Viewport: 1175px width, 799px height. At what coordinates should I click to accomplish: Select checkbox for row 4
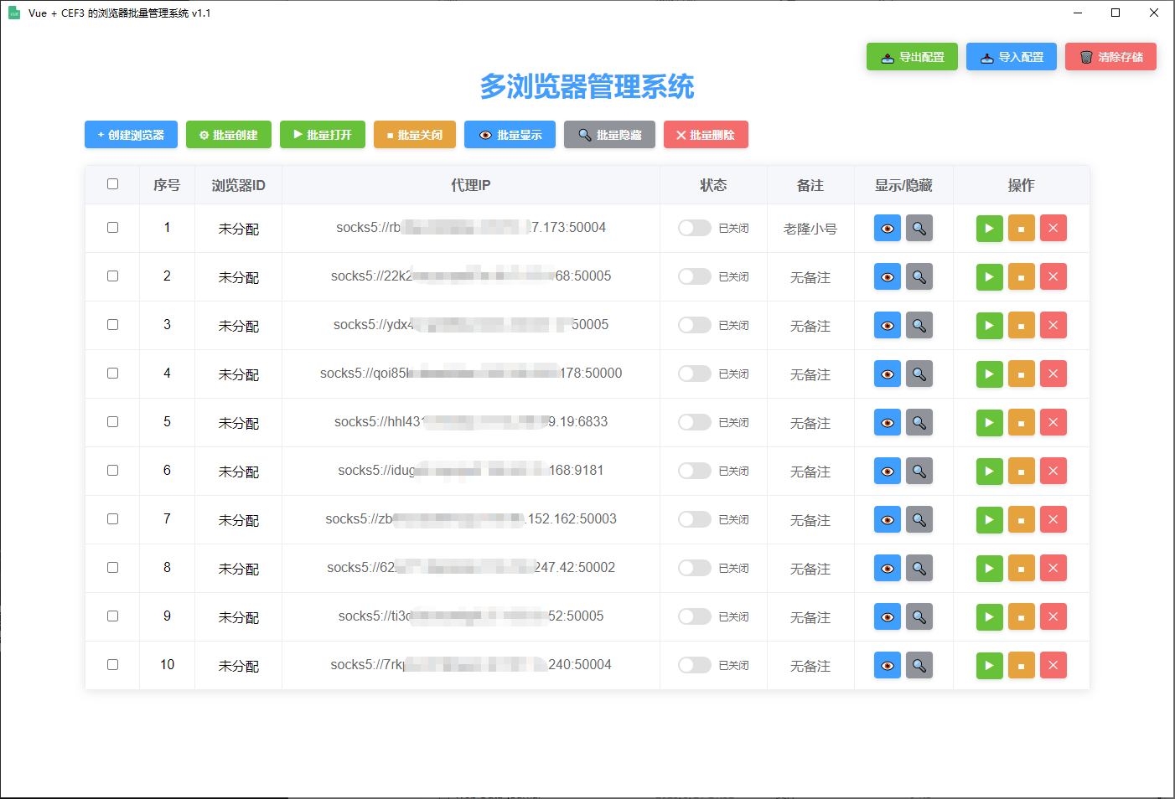click(112, 374)
